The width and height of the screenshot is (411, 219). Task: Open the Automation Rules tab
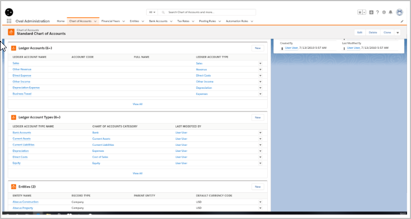(x=237, y=21)
